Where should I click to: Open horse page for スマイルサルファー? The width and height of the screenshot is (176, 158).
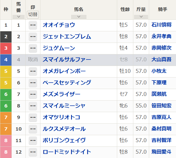click(x=67, y=60)
